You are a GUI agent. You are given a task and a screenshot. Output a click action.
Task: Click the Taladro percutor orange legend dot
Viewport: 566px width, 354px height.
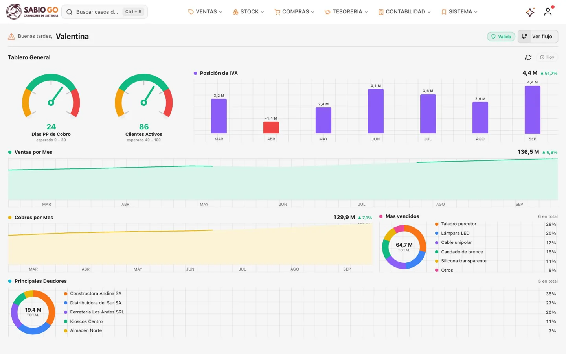[437, 224]
